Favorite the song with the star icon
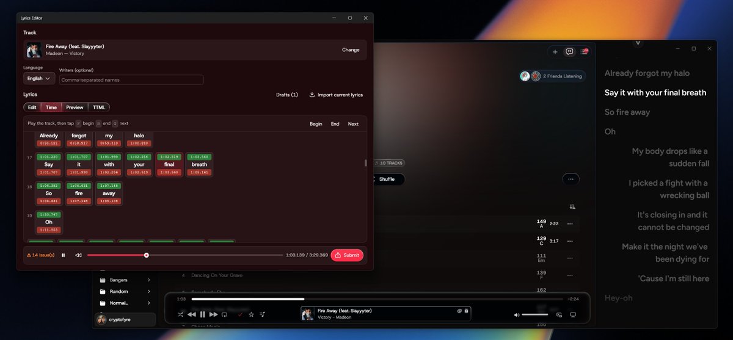The height and width of the screenshot is (340, 733). 251,314
